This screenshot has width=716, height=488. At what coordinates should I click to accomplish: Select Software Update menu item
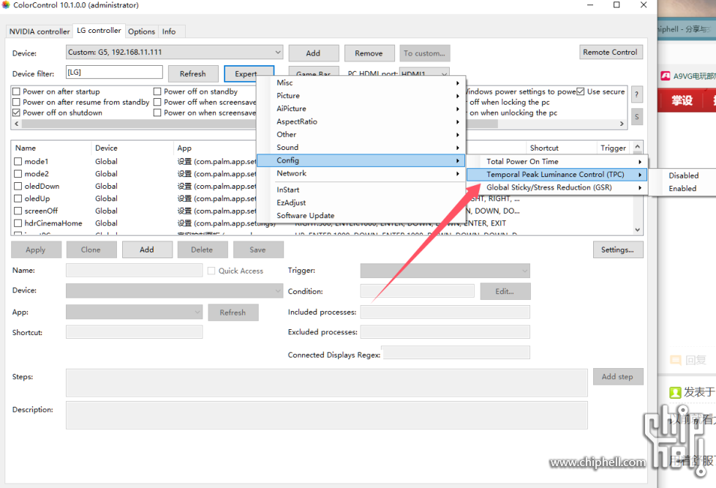pyautogui.click(x=361, y=215)
